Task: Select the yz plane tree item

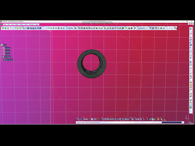Action: 7,51
